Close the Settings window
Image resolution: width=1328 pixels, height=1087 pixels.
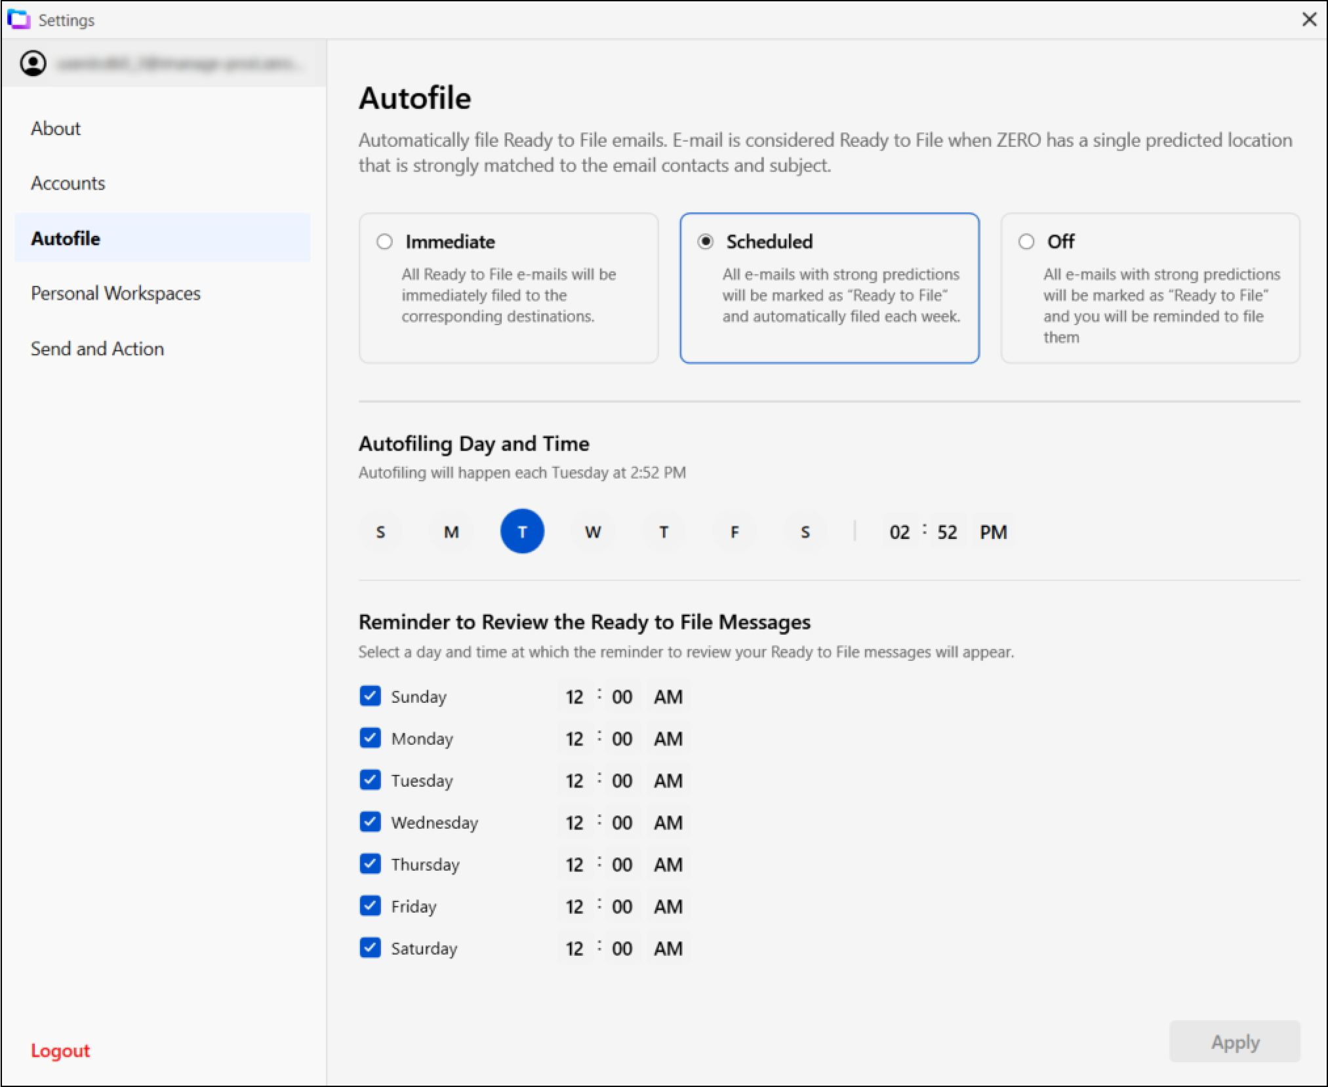(1309, 20)
